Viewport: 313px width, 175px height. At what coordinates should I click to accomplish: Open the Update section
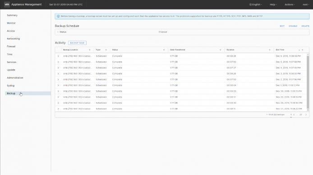[11, 70]
